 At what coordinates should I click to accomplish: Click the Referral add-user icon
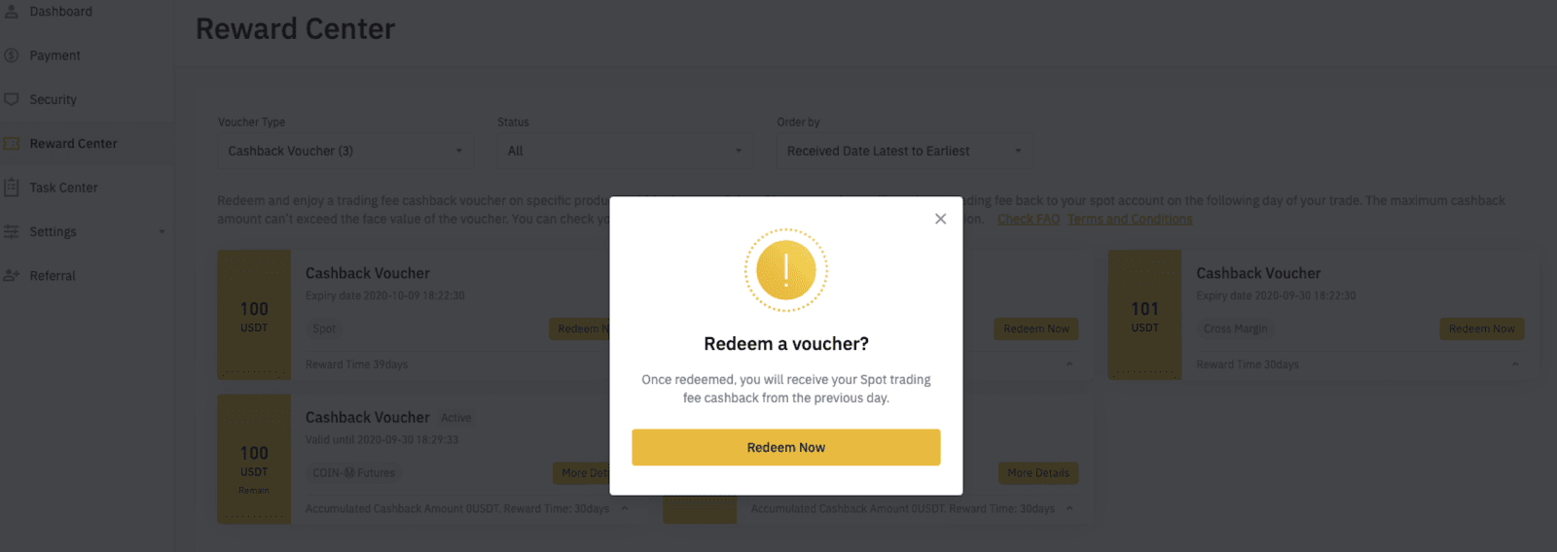pos(12,276)
